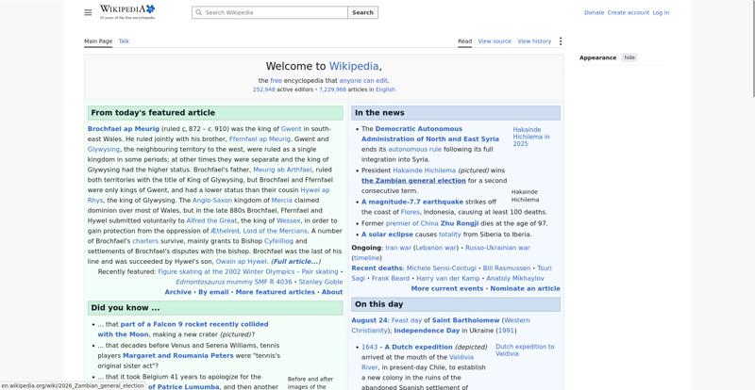Image resolution: width=755 pixels, height=390 pixels.
Task: Open the featured article Archive link
Action: click(177, 292)
